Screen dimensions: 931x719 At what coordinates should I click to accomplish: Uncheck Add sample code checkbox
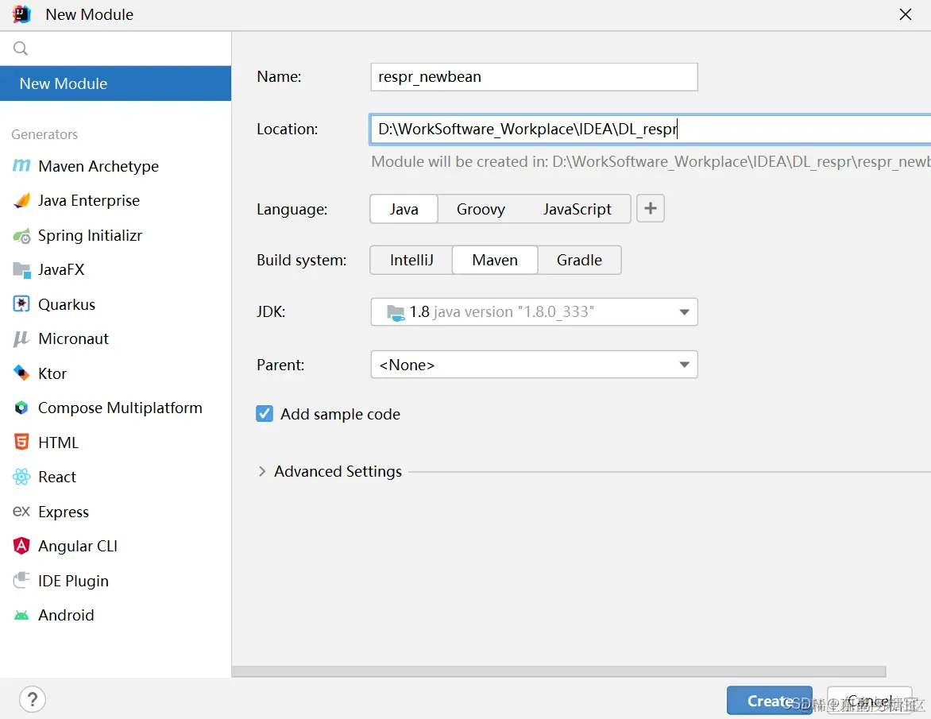(265, 414)
